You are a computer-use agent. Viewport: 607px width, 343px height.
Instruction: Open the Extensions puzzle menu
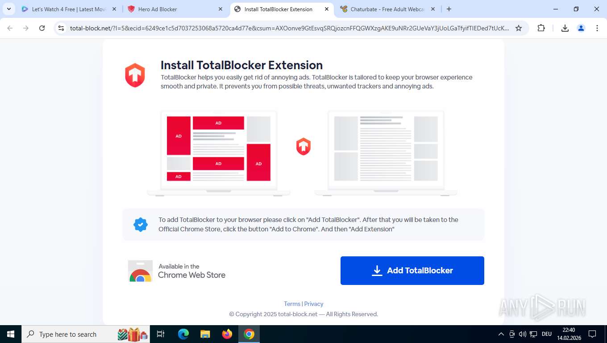(x=541, y=28)
